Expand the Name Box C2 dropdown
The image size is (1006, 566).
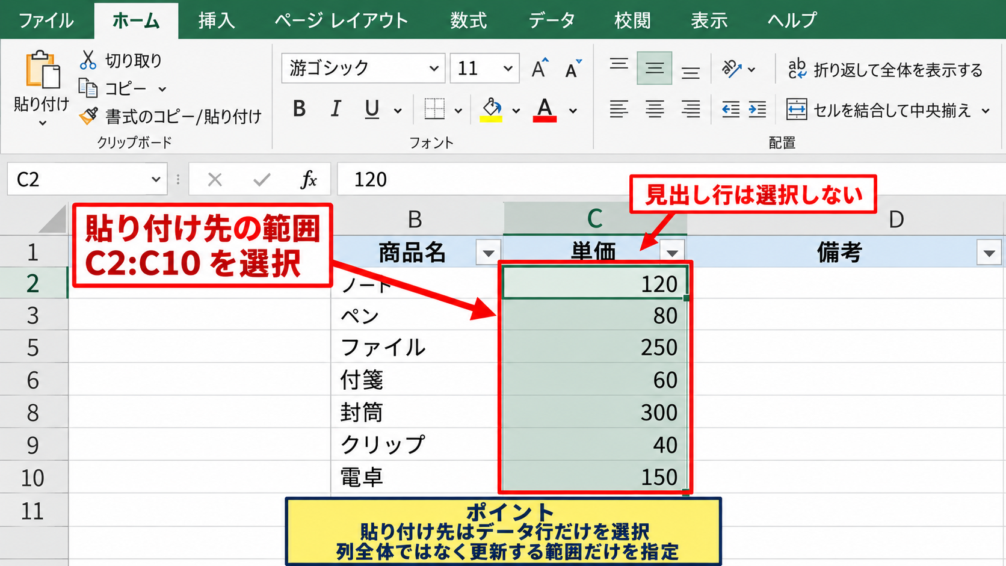(155, 179)
